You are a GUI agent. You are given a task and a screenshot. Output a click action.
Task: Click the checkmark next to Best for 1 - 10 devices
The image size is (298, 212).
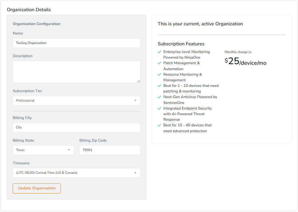159,86
